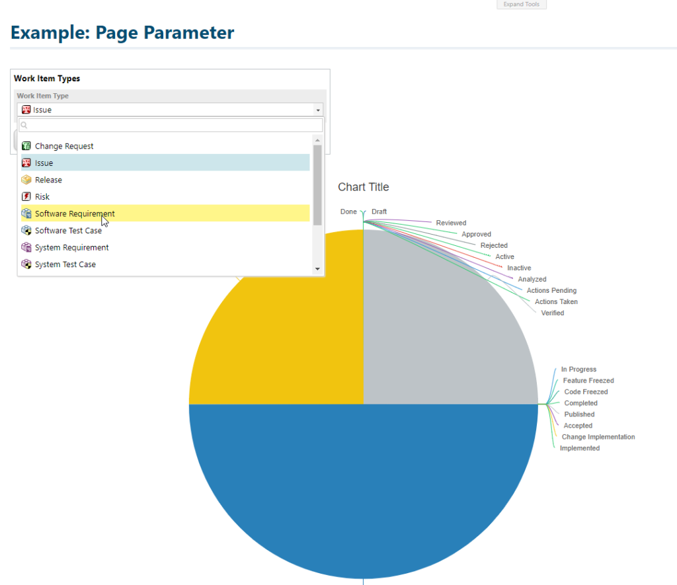
Task: Click the Example: Page Parameter heading
Action: click(x=122, y=32)
